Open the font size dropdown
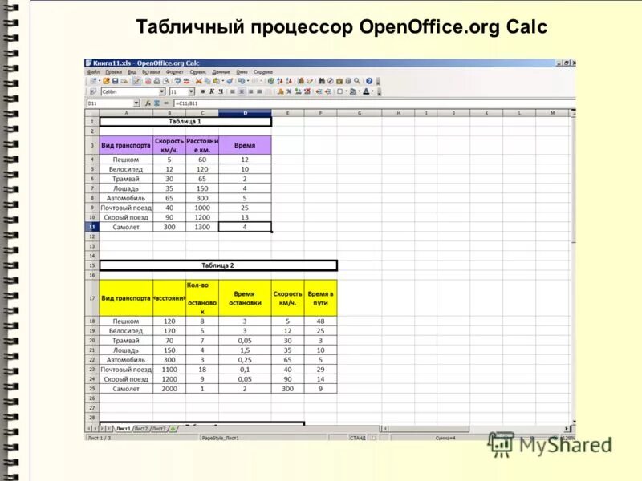642x481 pixels. click(x=192, y=94)
